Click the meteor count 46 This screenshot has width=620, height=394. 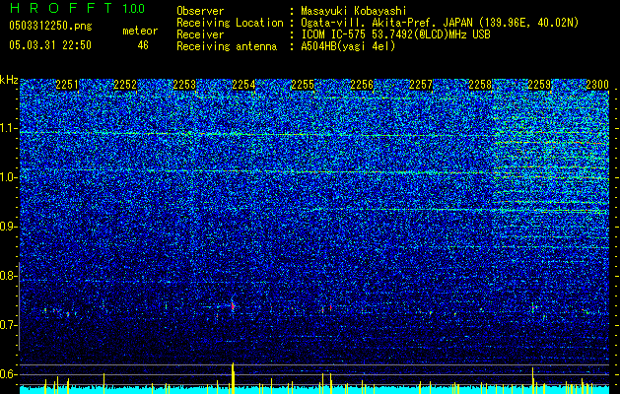(143, 45)
